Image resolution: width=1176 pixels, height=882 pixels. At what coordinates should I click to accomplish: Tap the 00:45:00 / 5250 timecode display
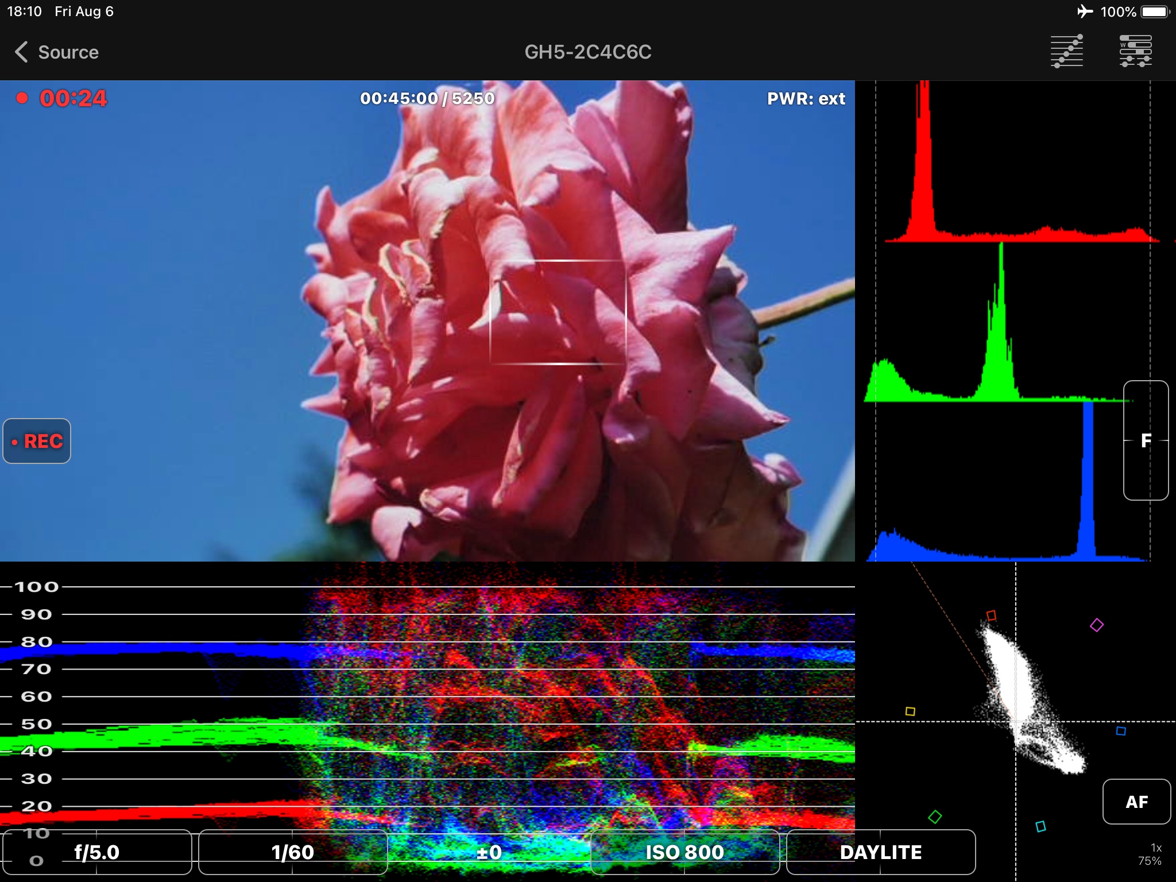[427, 98]
